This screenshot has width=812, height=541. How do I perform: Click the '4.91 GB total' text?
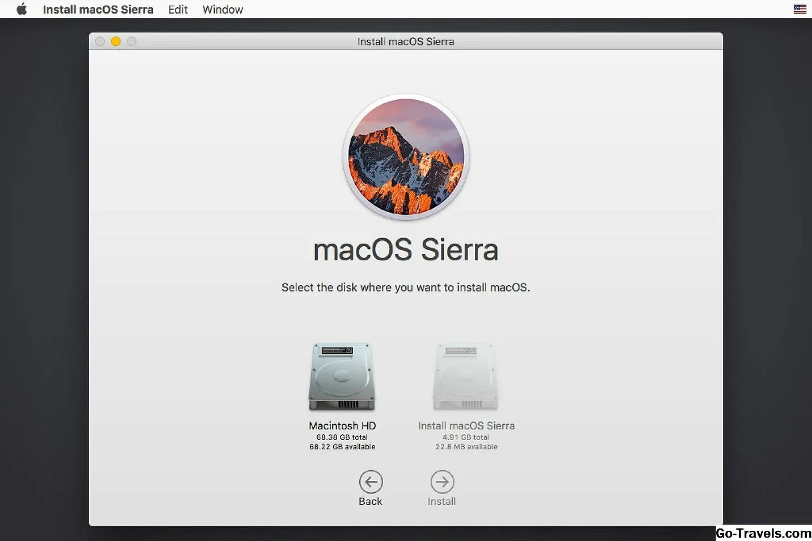point(466,437)
